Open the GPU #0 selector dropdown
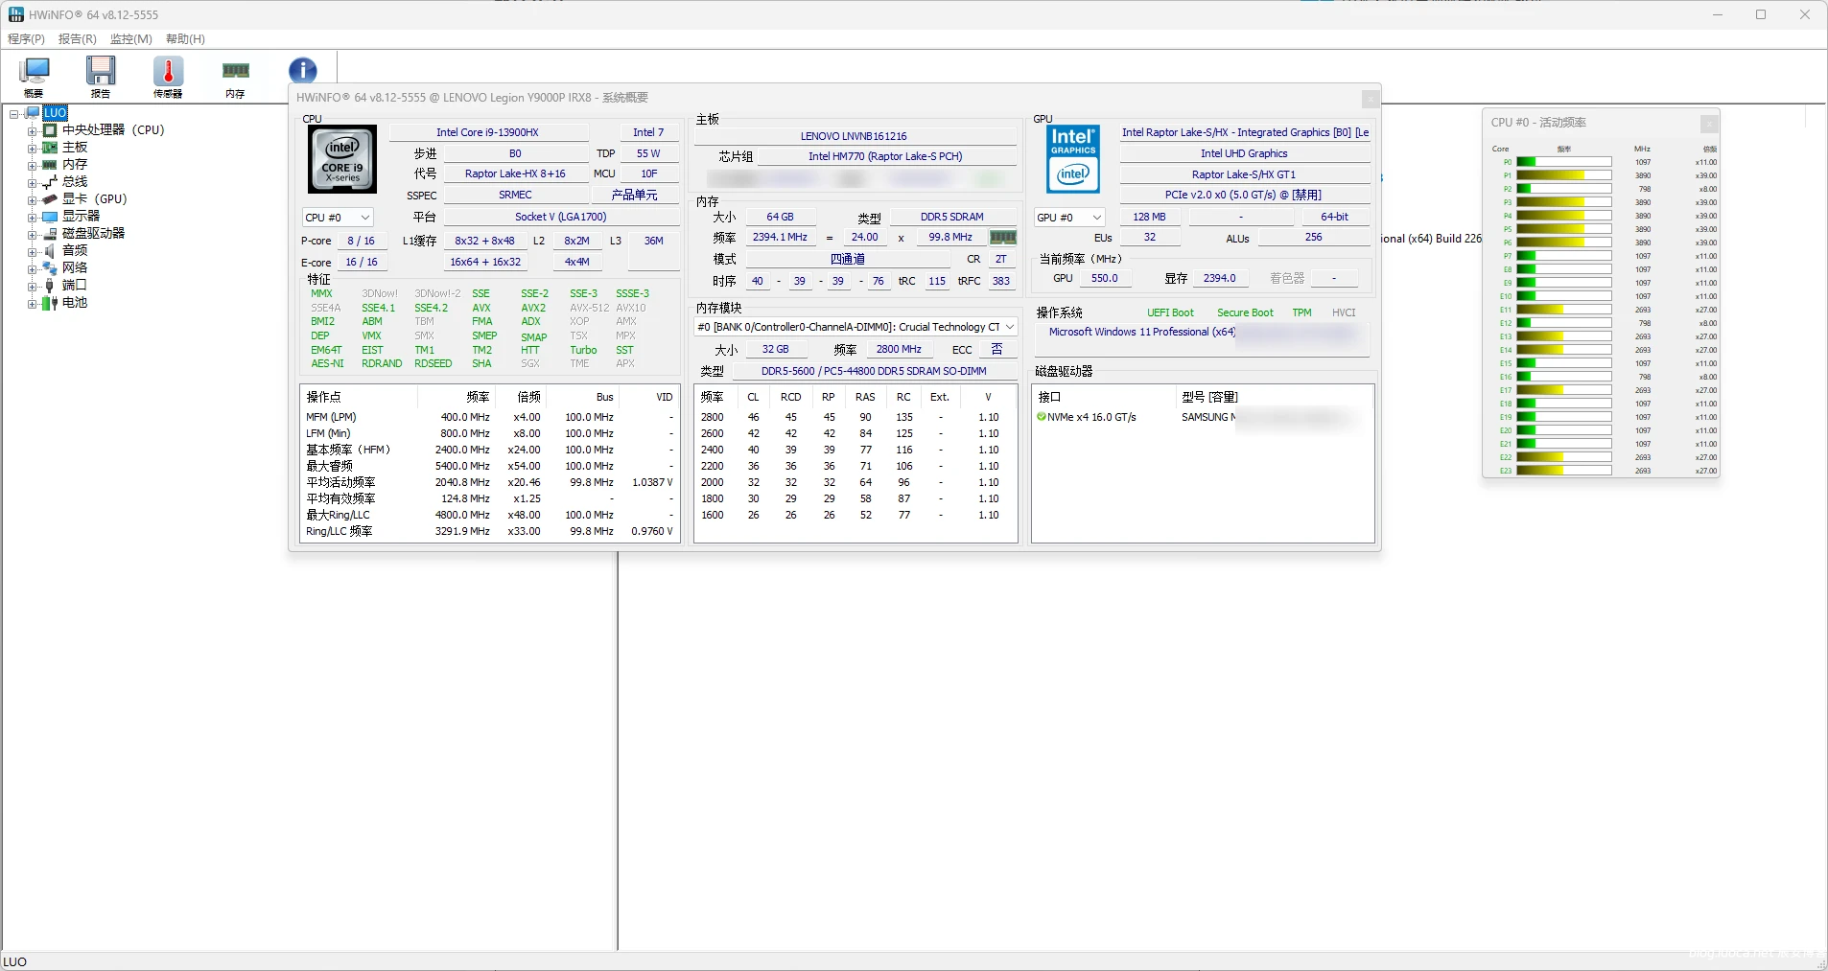The width and height of the screenshot is (1828, 971). (x=1069, y=218)
